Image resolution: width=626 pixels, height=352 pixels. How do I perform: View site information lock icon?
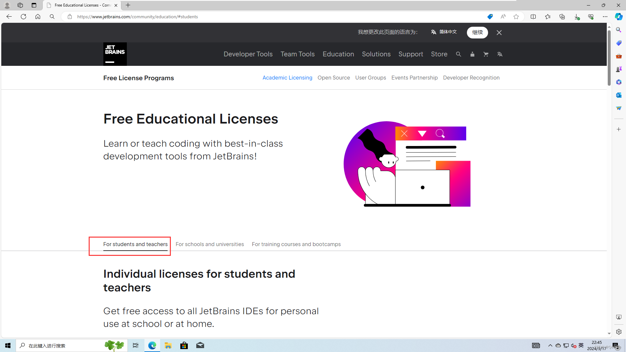[x=70, y=17]
